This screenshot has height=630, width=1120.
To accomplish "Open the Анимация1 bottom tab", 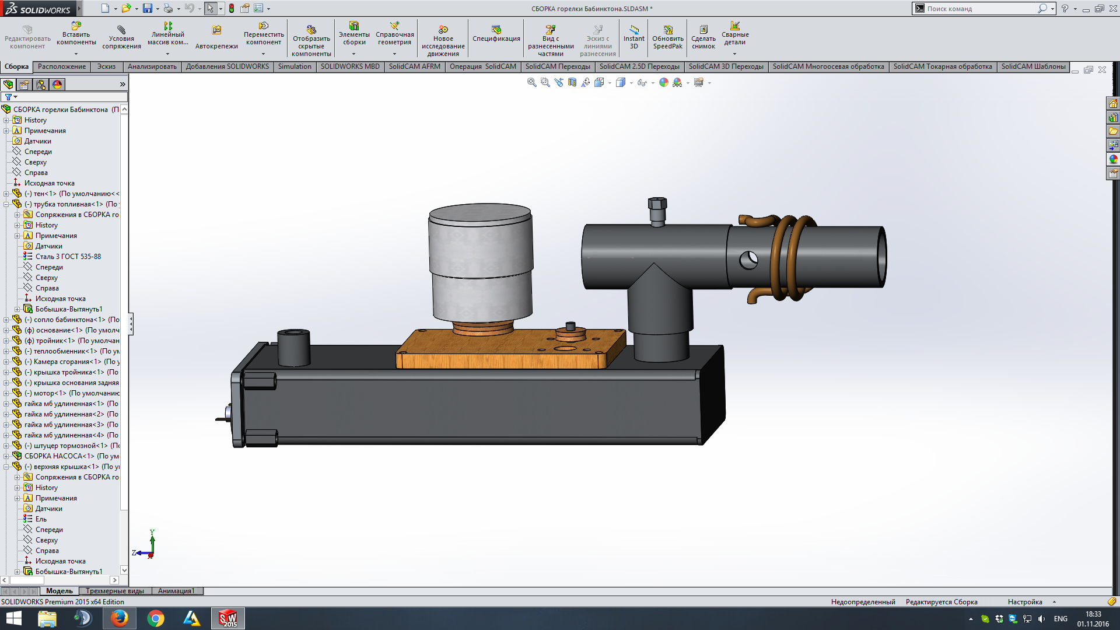I will coord(176,591).
